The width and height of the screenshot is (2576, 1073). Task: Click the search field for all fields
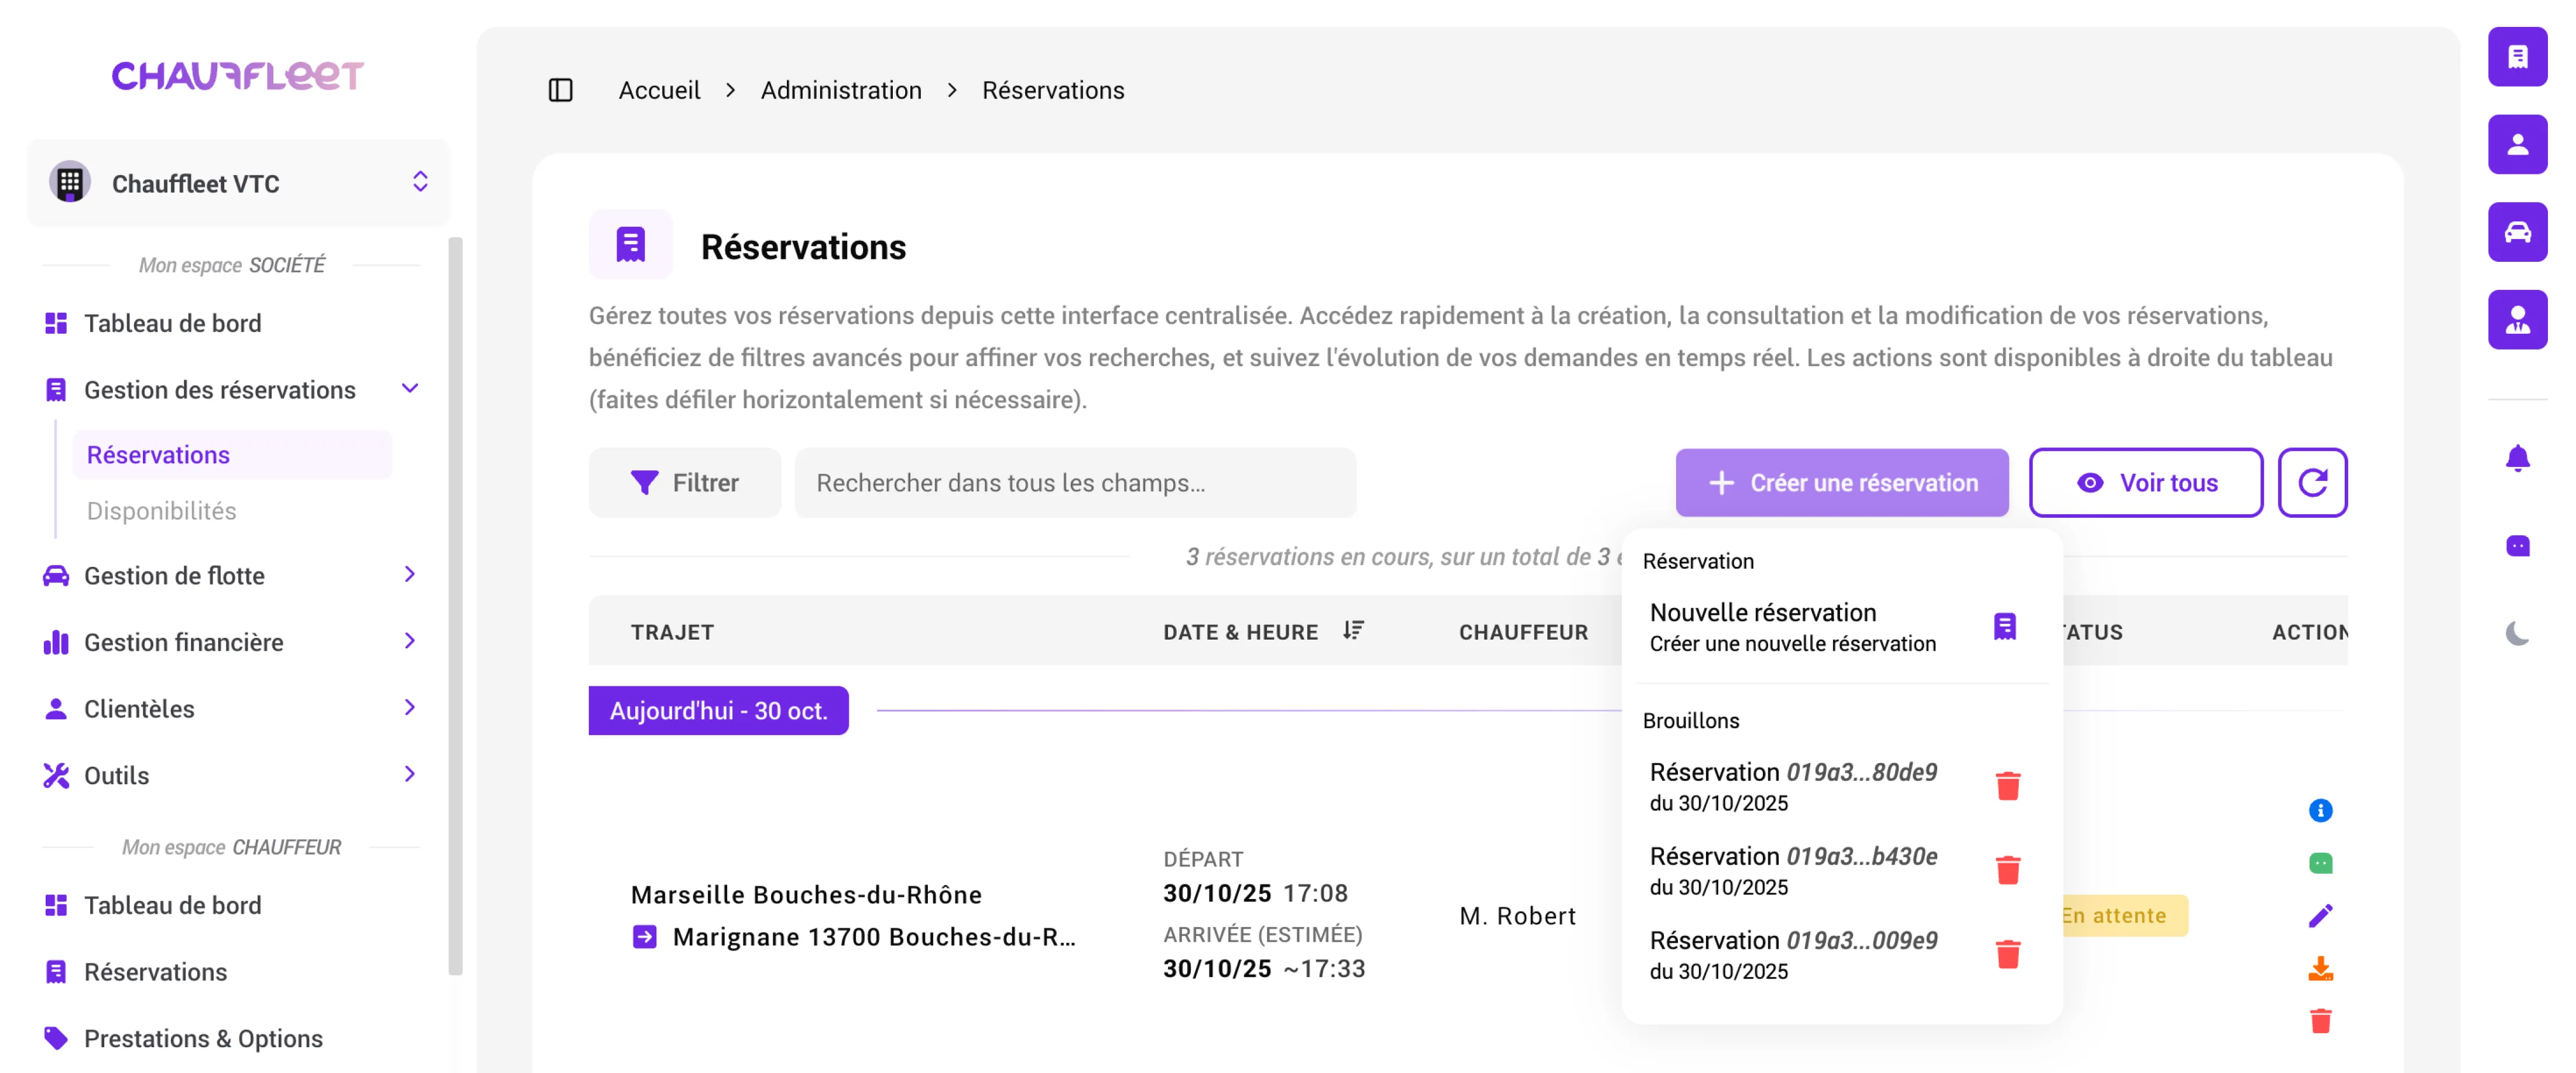1075,483
